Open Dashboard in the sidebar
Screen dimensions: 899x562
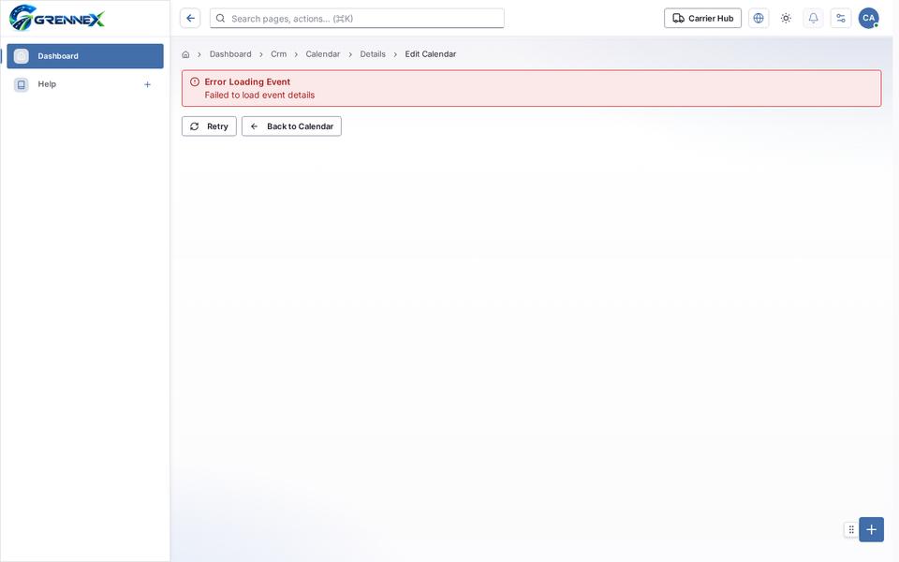pyautogui.click(x=85, y=56)
